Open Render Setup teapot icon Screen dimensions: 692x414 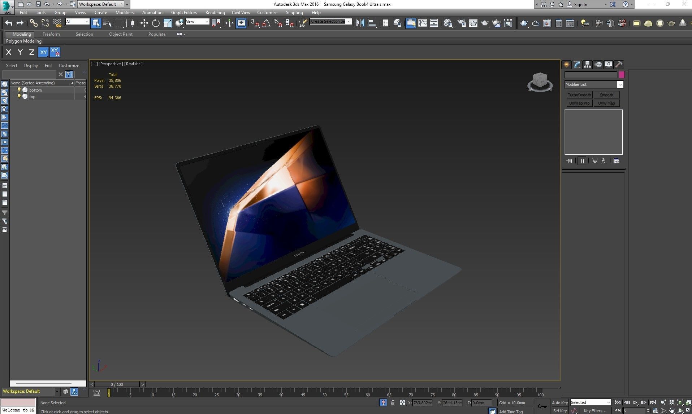pyautogui.click(x=461, y=23)
